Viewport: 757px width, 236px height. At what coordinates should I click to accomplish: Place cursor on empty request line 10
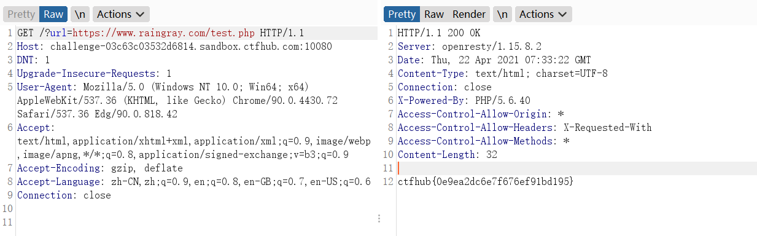click(x=196, y=209)
